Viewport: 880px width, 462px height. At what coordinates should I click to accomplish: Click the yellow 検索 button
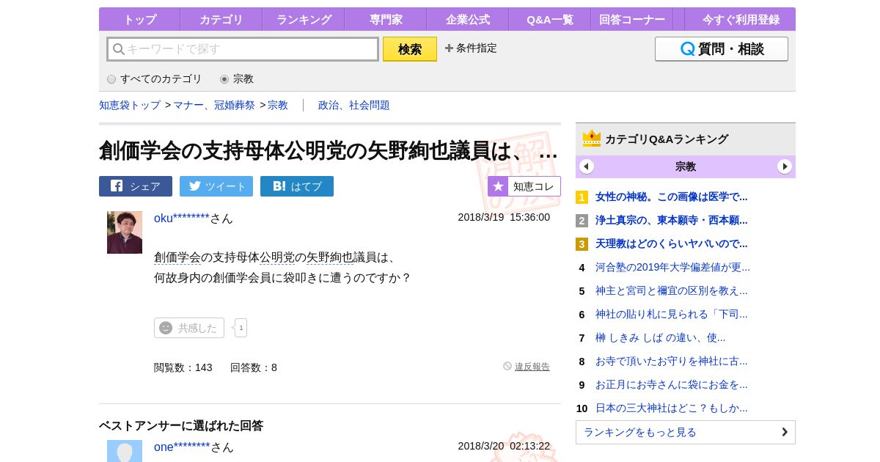pos(410,49)
